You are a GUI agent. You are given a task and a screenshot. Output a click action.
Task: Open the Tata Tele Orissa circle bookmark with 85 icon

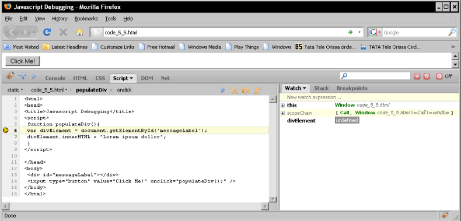pos(326,47)
